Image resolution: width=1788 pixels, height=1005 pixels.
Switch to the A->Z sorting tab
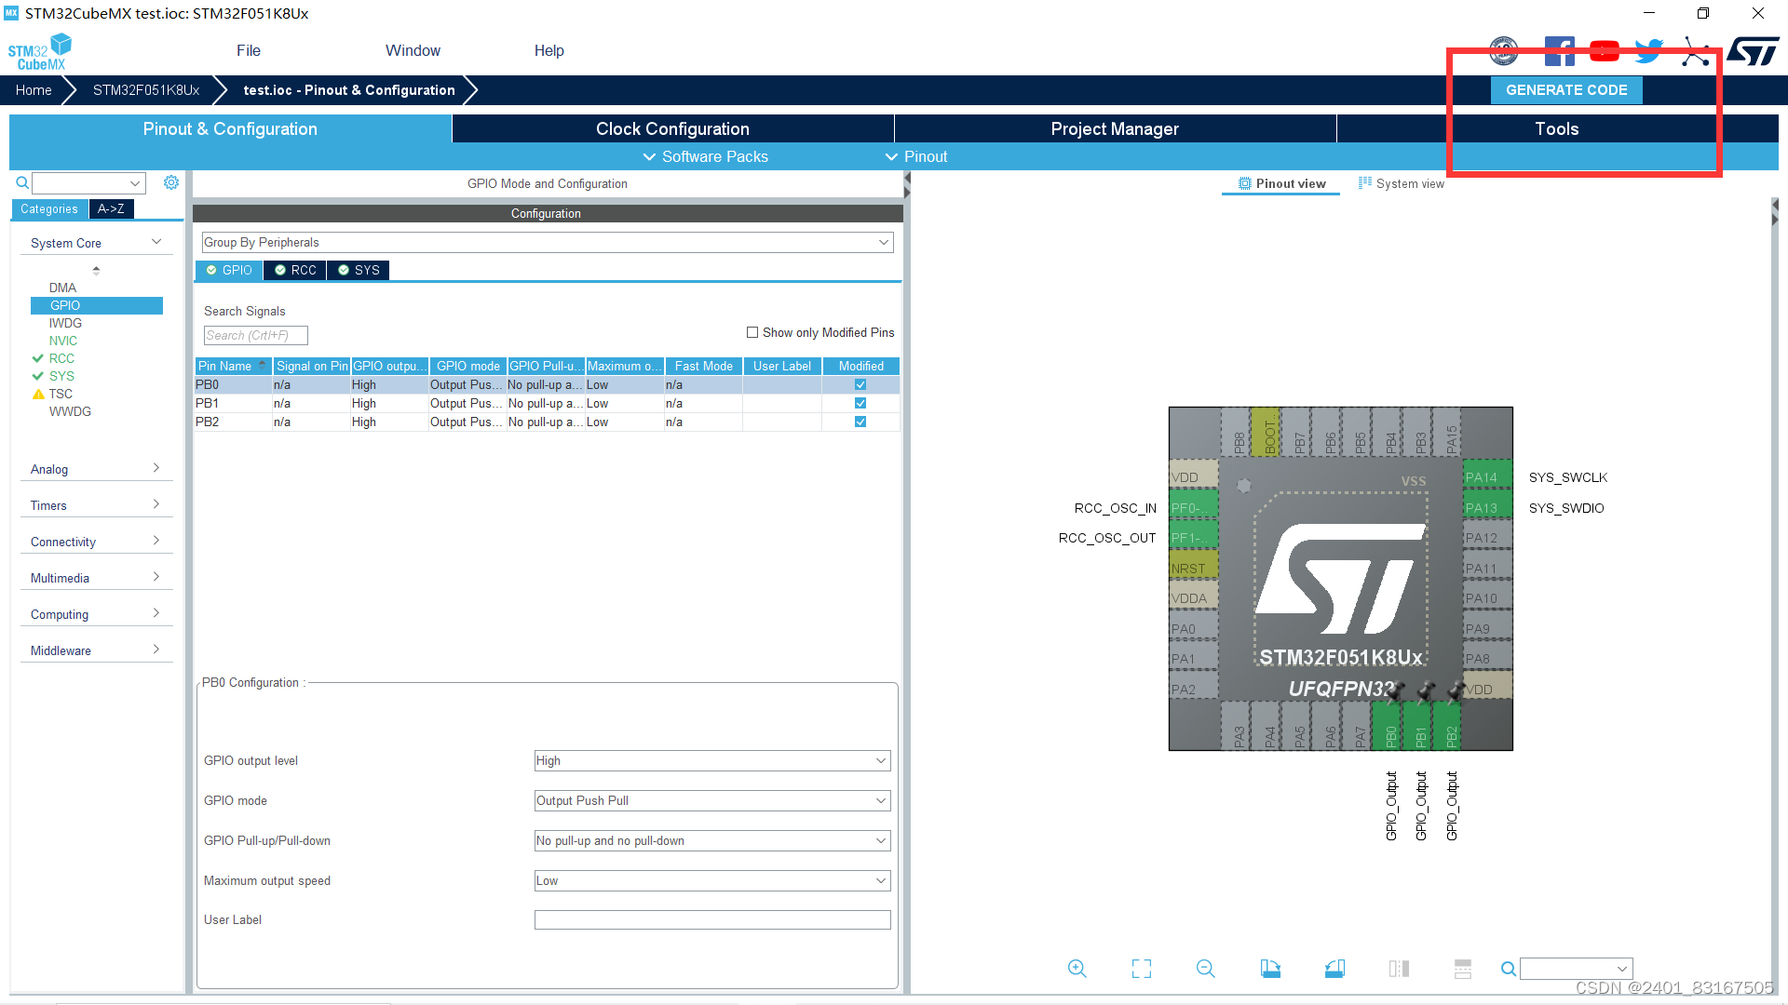pyautogui.click(x=111, y=208)
